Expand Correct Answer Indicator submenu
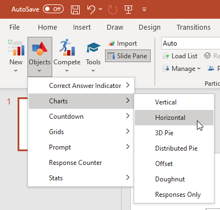The width and height of the screenshot is (220, 210). coord(81,86)
